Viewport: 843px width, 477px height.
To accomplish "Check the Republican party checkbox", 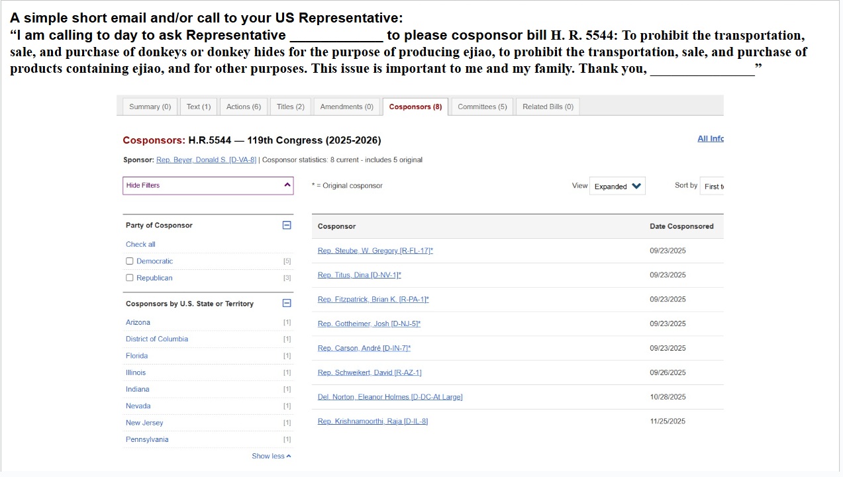I will (x=130, y=278).
